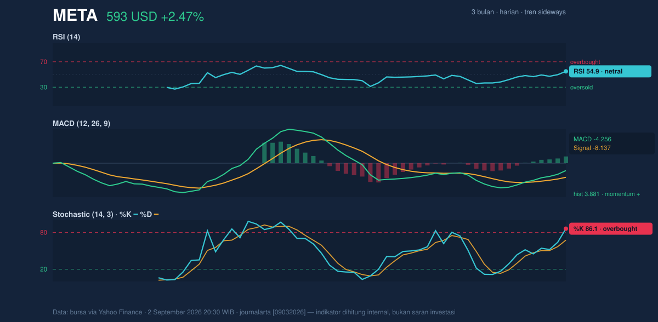Click the 'hist 3.881 · momentum +' label
Screen dimensions: 658x322
coord(606,194)
